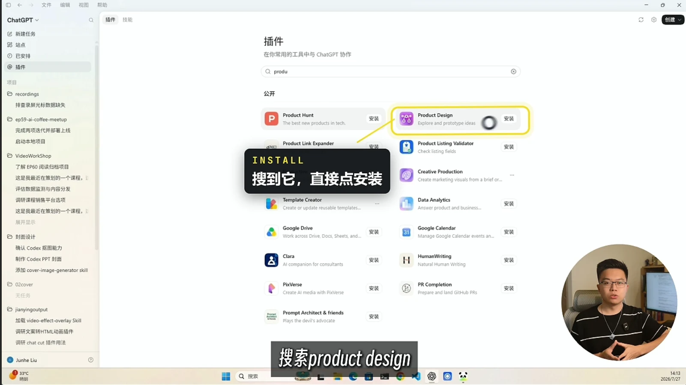
Task: Open task 排查录屏光标数据缺失
Action: [x=40, y=105]
